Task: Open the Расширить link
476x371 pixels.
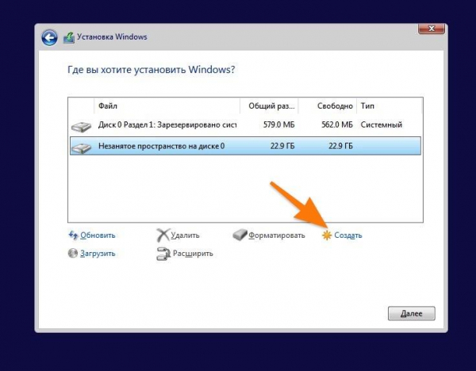Action: coord(193,254)
